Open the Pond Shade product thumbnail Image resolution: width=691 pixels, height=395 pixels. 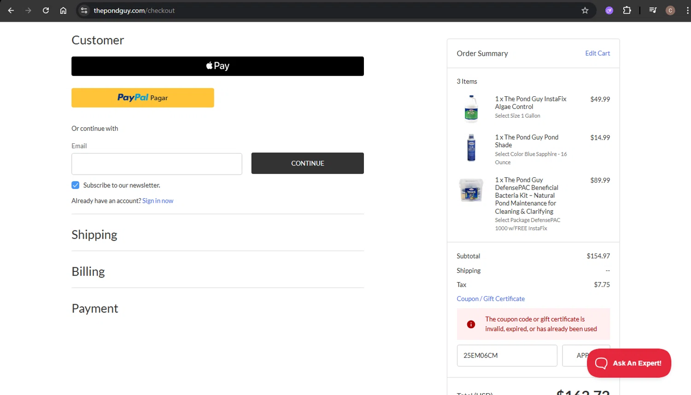pos(471,147)
